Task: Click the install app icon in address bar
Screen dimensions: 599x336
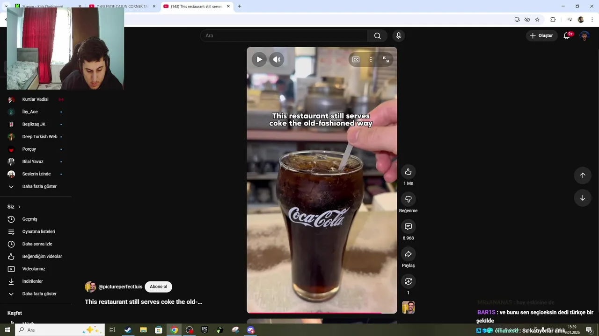Action: [517, 20]
